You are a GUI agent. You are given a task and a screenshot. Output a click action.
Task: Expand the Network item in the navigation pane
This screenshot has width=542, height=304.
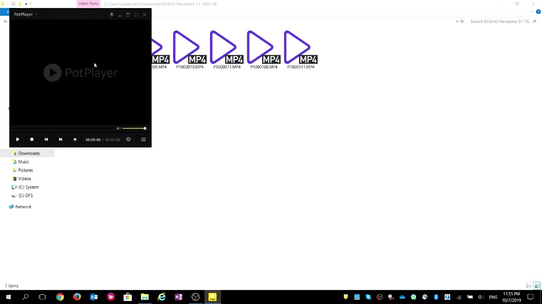[x=6, y=206]
